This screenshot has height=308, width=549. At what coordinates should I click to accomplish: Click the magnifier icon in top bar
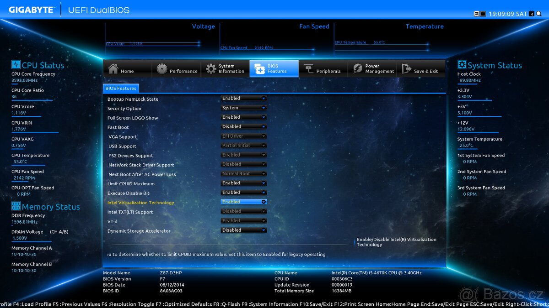[539, 14]
